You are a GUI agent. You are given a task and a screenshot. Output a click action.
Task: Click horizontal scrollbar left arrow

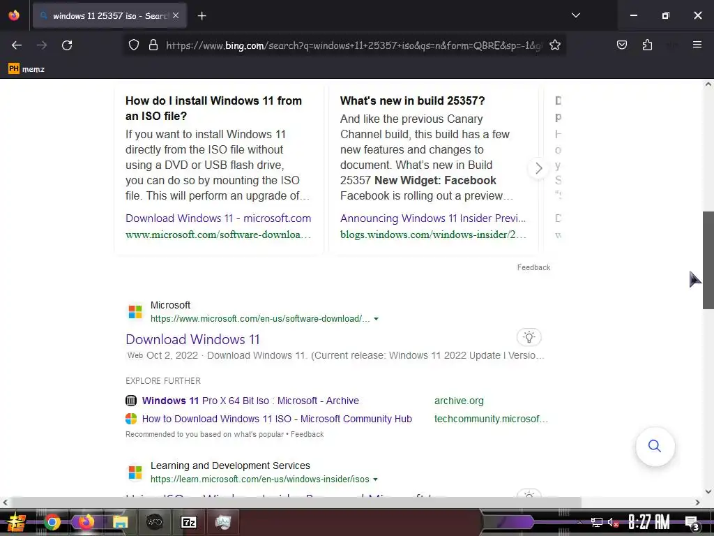click(x=5, y=502)
